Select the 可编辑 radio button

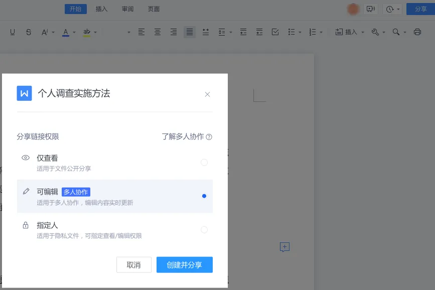pyautogui.click(x=204, y=196)
